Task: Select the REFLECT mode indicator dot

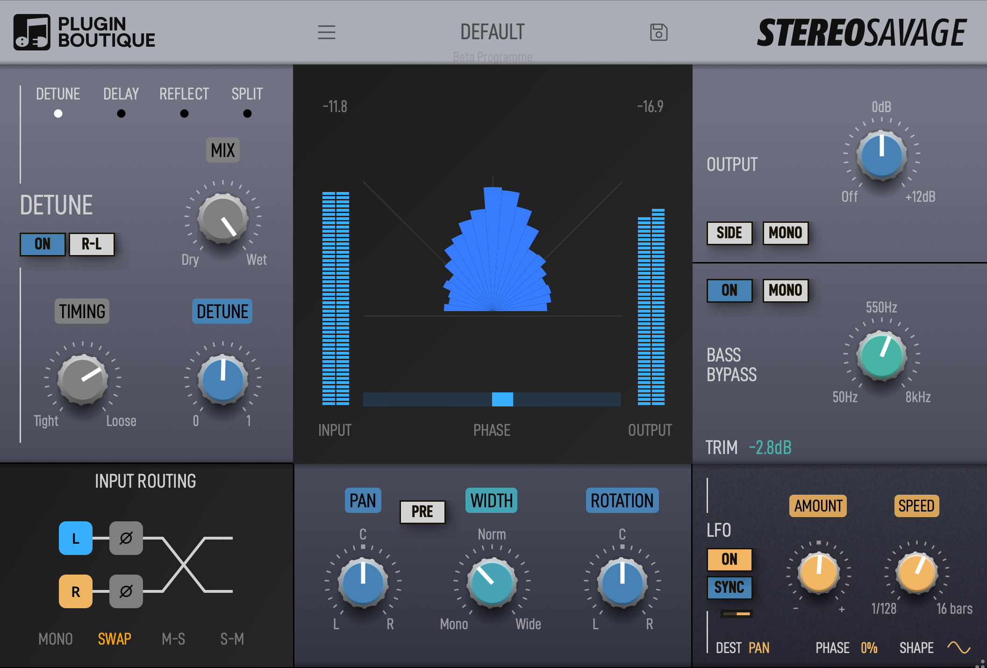Action: (x=184, y=113)
